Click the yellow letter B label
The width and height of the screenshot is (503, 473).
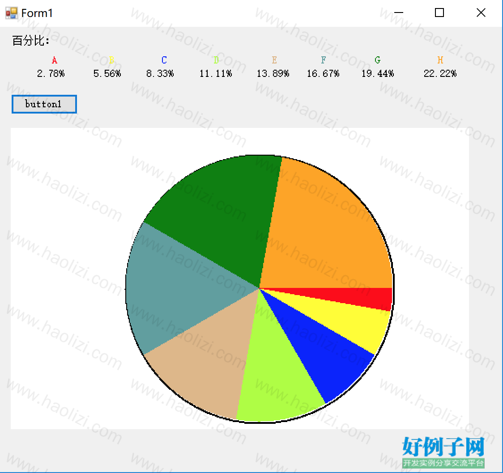tap(111, 60)
